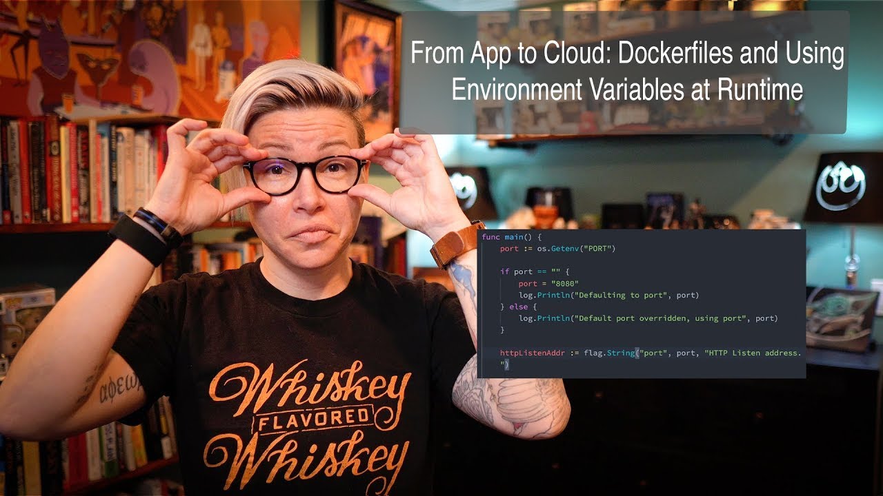Click the "func main() {" code line
Screen dimensions: 883x496
(x=512, y=236)
